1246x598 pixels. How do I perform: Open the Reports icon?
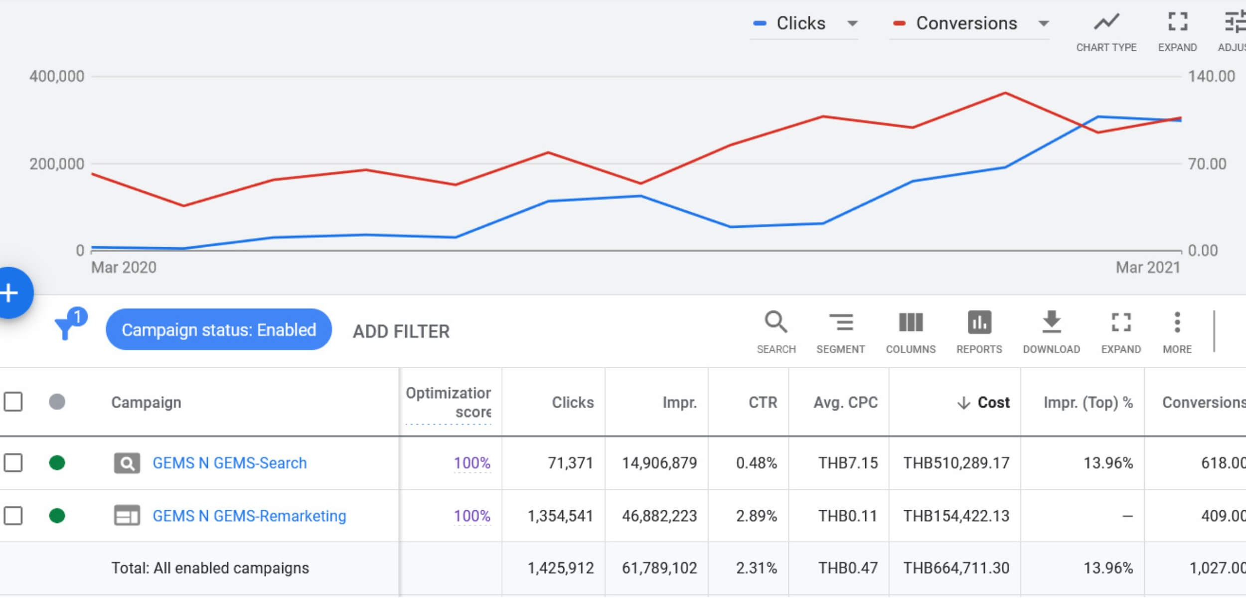[x=979, y=323]
